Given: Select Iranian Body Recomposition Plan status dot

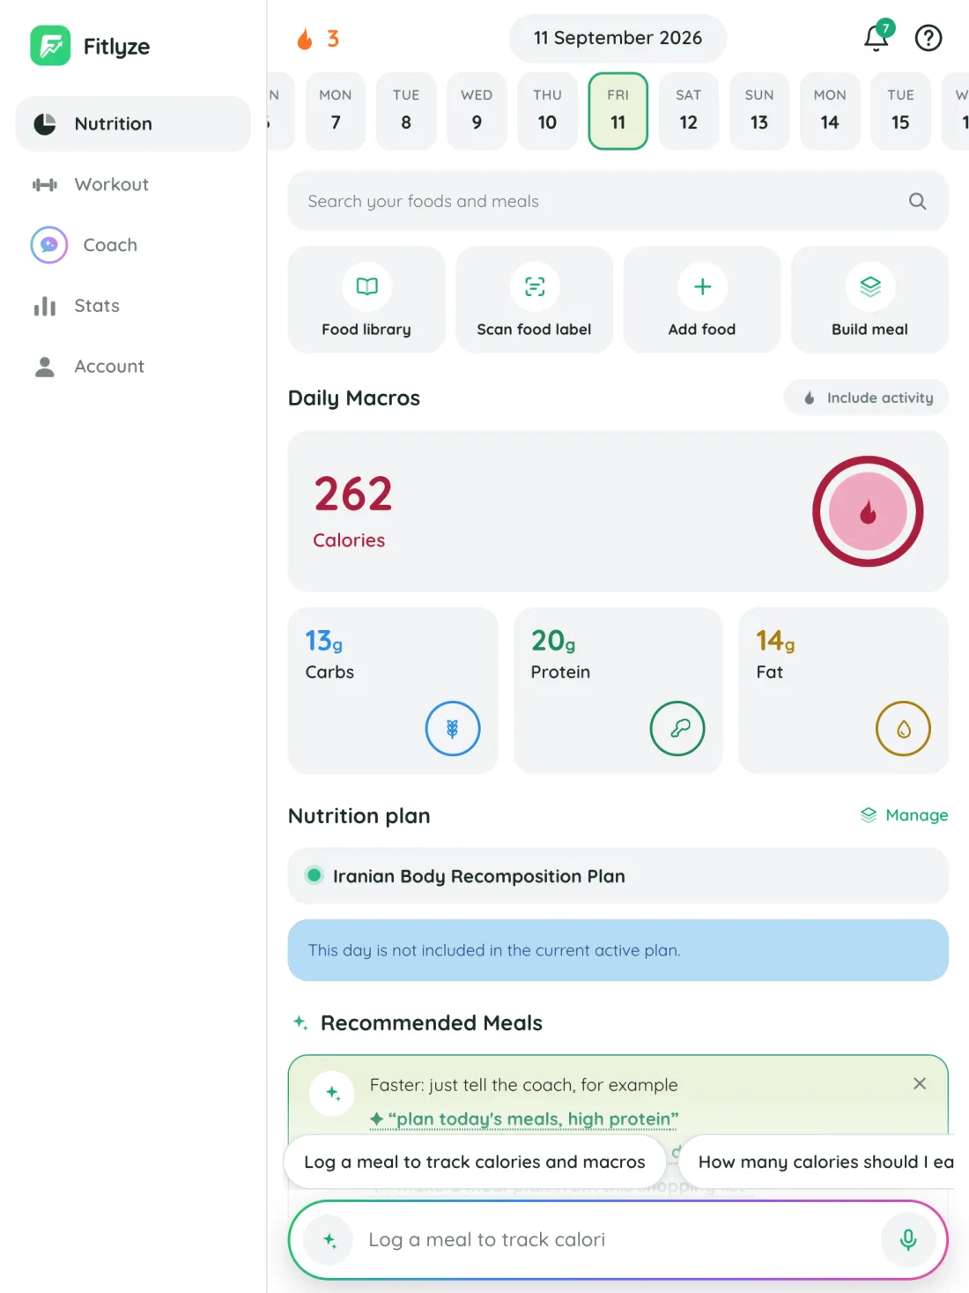Looking at the screenshot, I should (x=314, y=875).
